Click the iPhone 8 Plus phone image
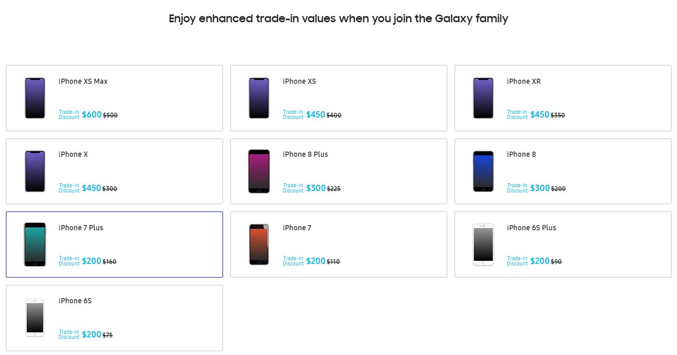Screen dimensions: 677x355 [x=259, y=171]
